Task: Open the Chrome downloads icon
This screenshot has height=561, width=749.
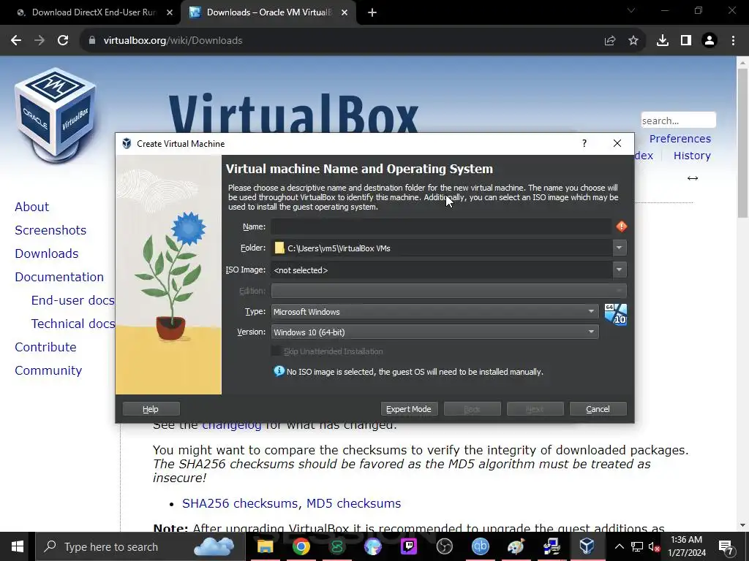Action: click(x=663, y=41)
